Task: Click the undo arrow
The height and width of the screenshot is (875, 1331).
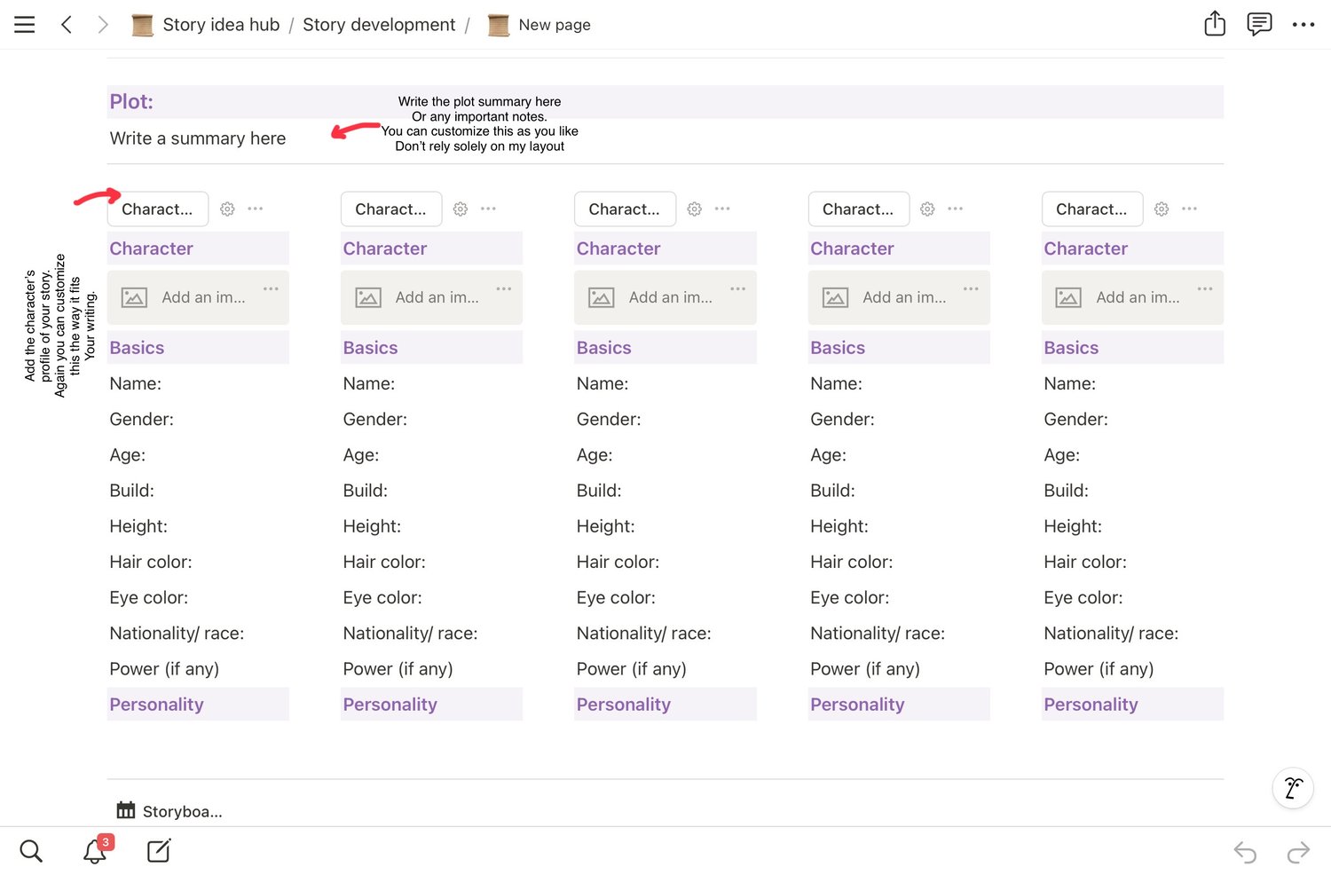Action: 1245,853
